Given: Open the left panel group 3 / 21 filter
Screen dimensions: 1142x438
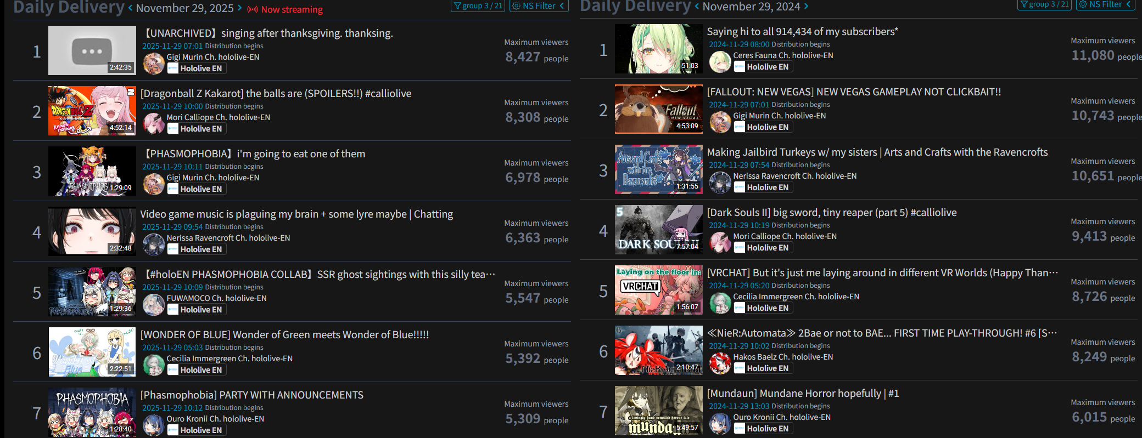Looking at the screenshot, I should point(478,5).
